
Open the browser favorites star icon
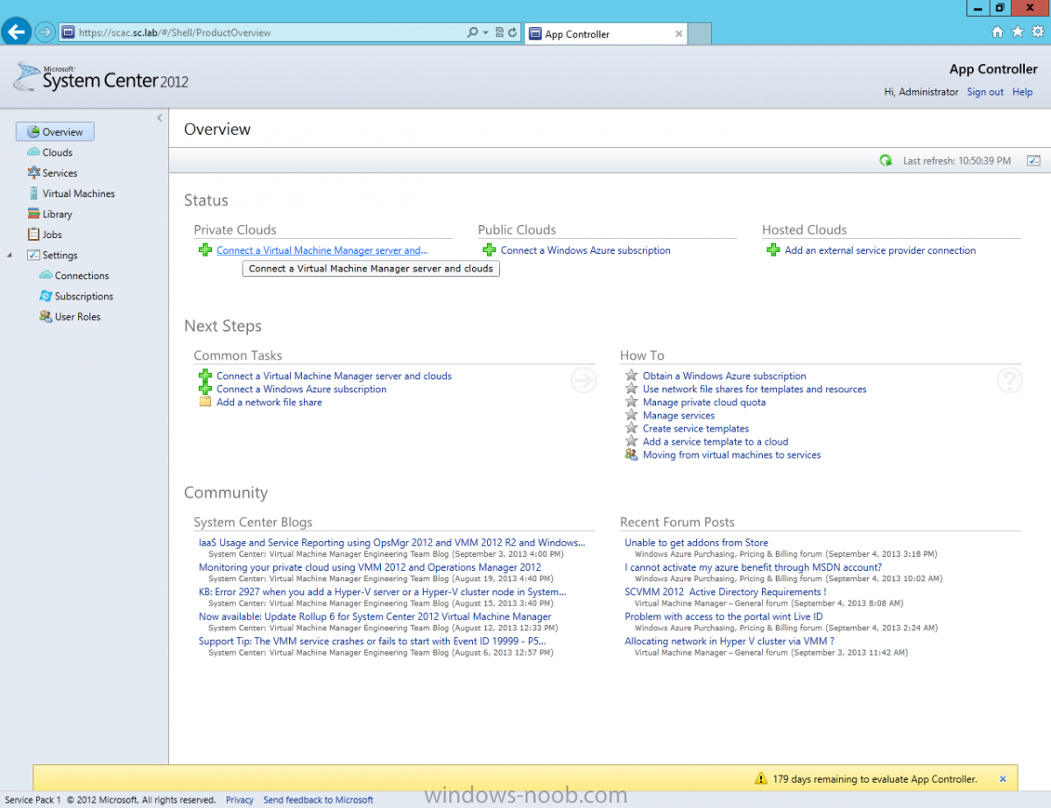pos(1018,32)
